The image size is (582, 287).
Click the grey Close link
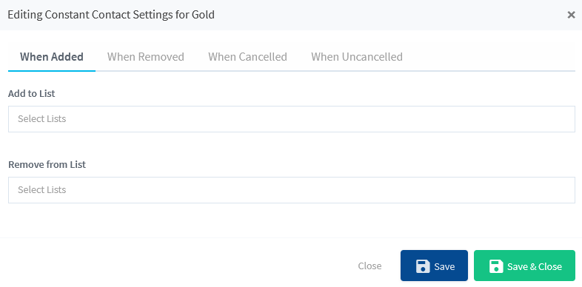click(x=369, y=266)
